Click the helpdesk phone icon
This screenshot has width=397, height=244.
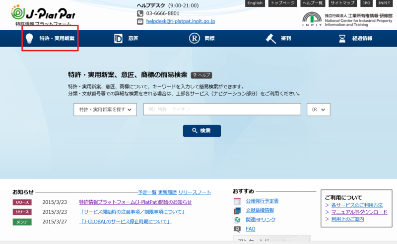click(140, 13)
